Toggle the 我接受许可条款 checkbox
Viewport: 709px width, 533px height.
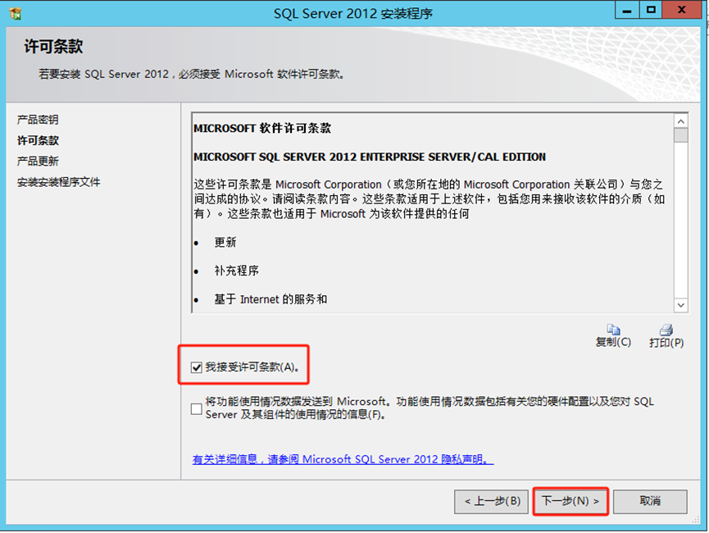click(x=196, y=367)
